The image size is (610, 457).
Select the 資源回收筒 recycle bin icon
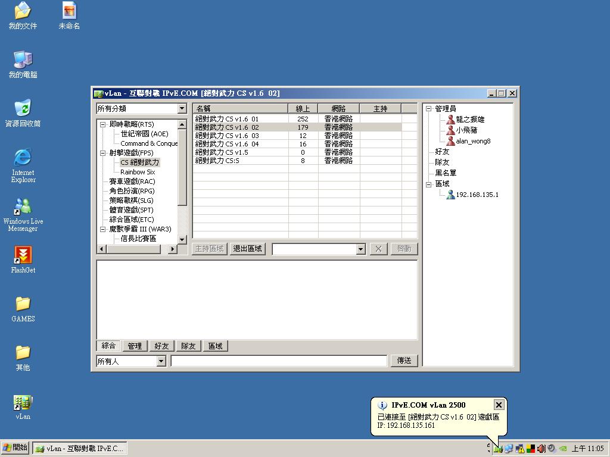23,108
